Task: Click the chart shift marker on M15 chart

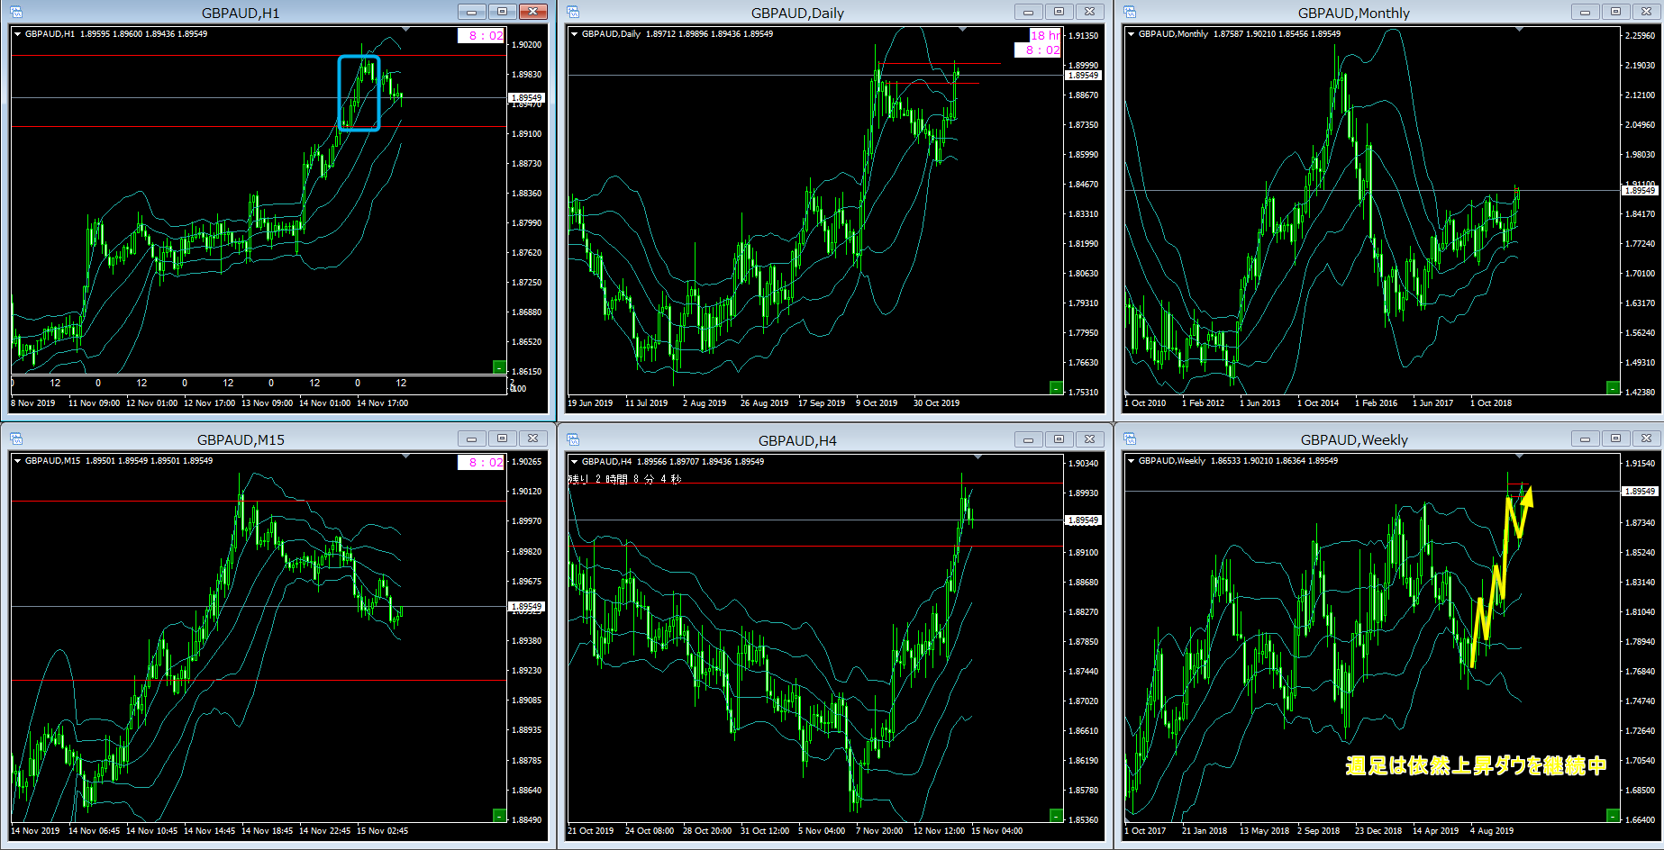Action: (x=406, y=457)
